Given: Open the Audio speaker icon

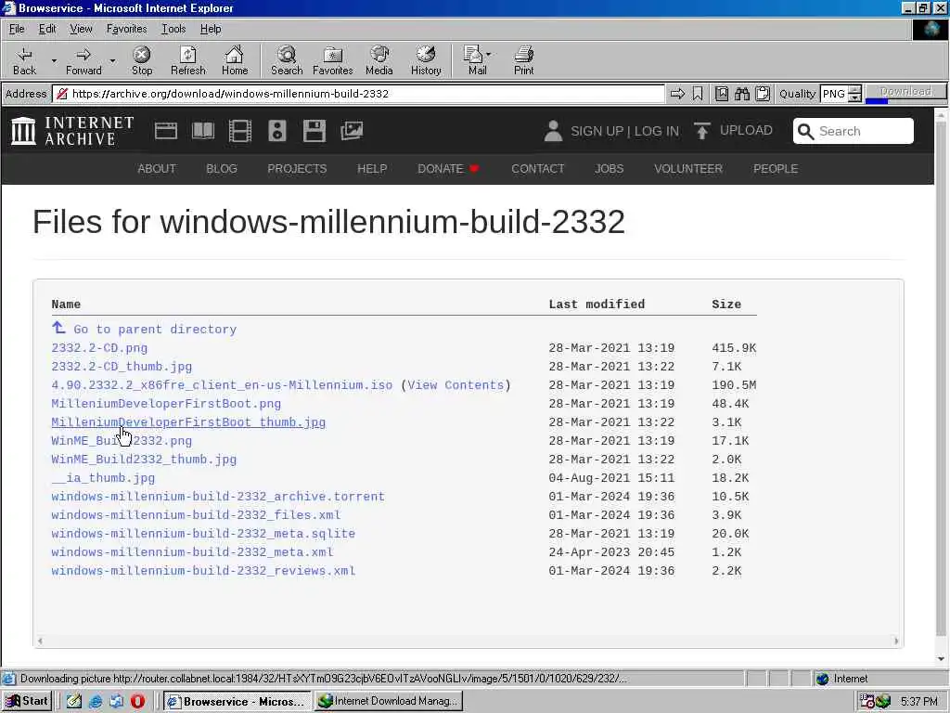Looking at the screenshot, I should point(276,131).
